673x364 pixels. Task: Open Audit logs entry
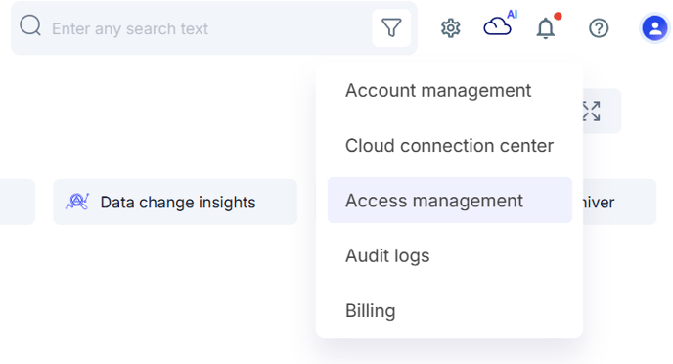449,255
